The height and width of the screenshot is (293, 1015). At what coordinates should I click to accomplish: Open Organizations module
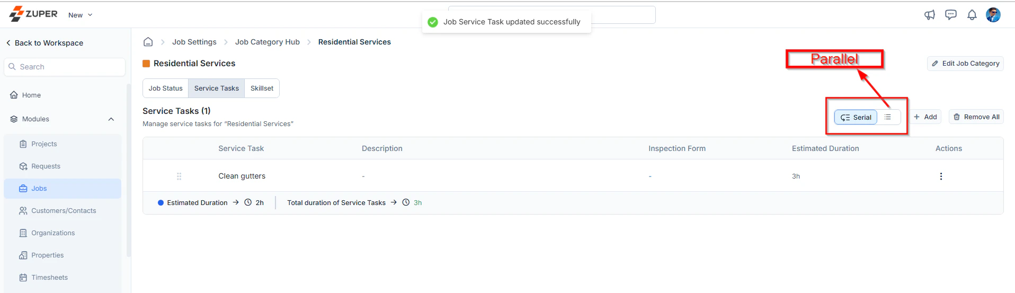pyautogui.click(x=63, y=233)
